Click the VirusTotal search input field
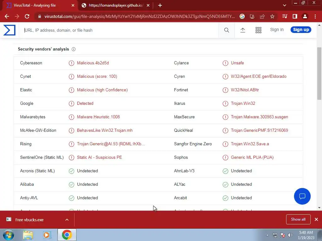 [x=119, y=30]
